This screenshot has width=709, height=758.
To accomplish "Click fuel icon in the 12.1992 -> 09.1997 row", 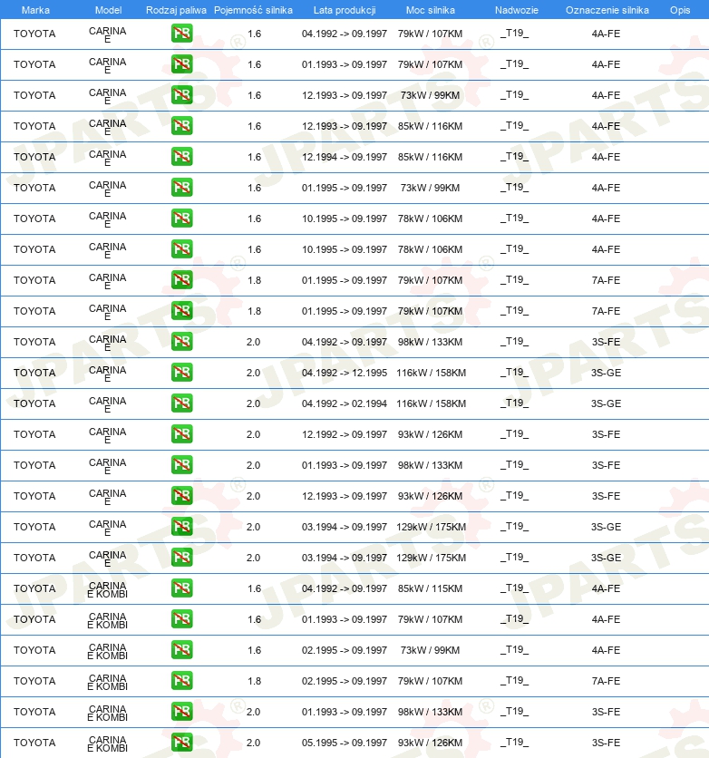I will [x=181, y=434].
